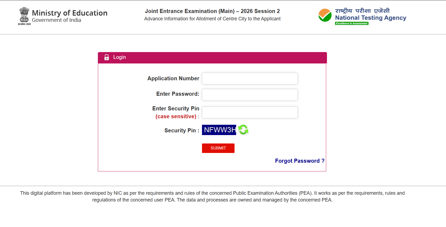Click the Joint Entrance Examination page heading
Screen dimensions: 446x227
(212, 11)
